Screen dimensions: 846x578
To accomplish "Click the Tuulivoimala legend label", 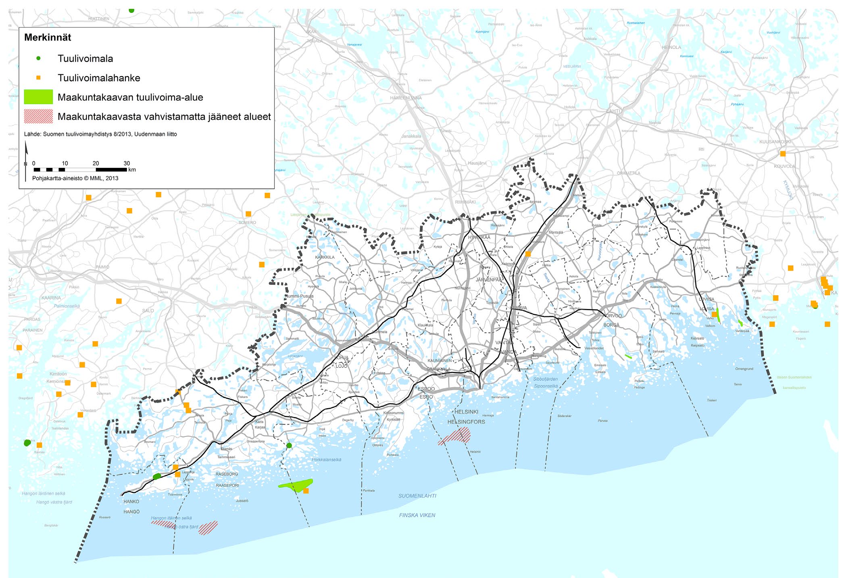I will (85, 58).
